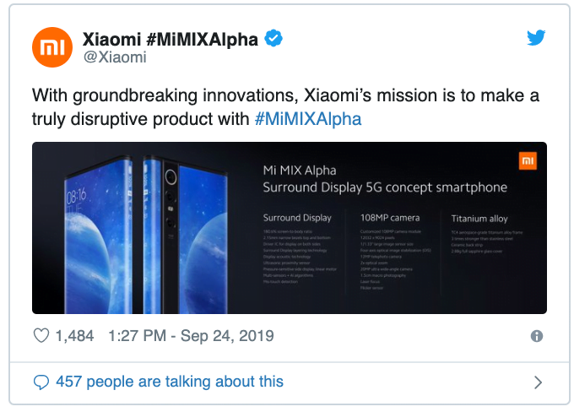574x412 pixels.
Task: Like the tweet with heart icon
Action: 41,335
